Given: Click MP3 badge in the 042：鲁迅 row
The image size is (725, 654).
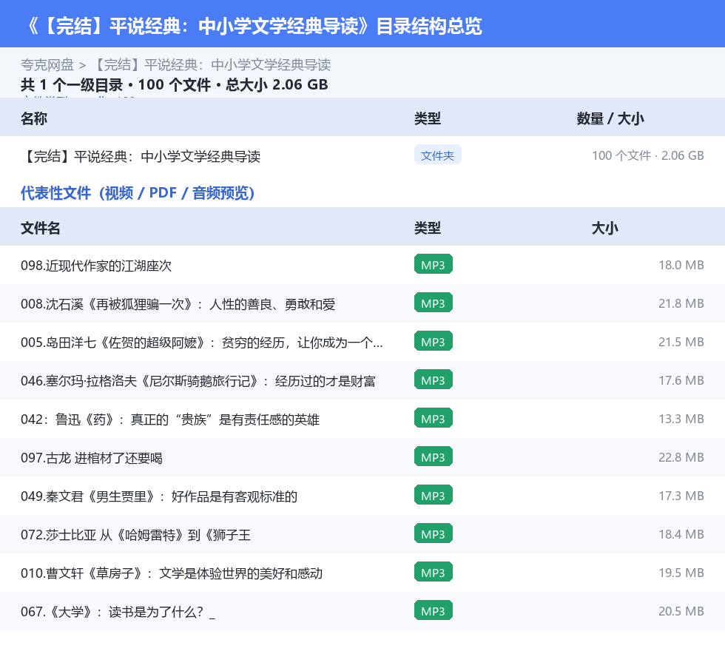Looking at the screenshot, I should (434, 418).
